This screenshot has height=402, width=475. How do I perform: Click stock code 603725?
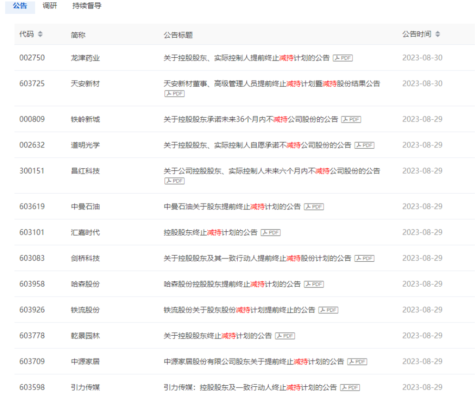coord(32,83)
